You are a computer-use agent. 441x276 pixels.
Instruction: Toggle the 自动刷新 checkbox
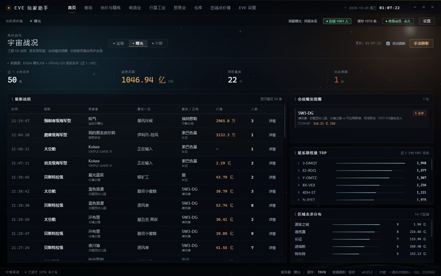click(388, 43)
